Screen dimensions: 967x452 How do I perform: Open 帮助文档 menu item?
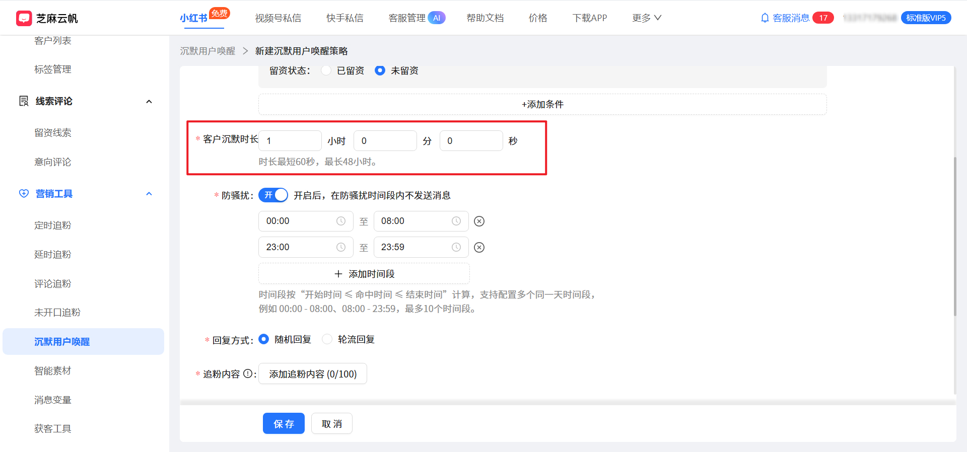(485, 18)
